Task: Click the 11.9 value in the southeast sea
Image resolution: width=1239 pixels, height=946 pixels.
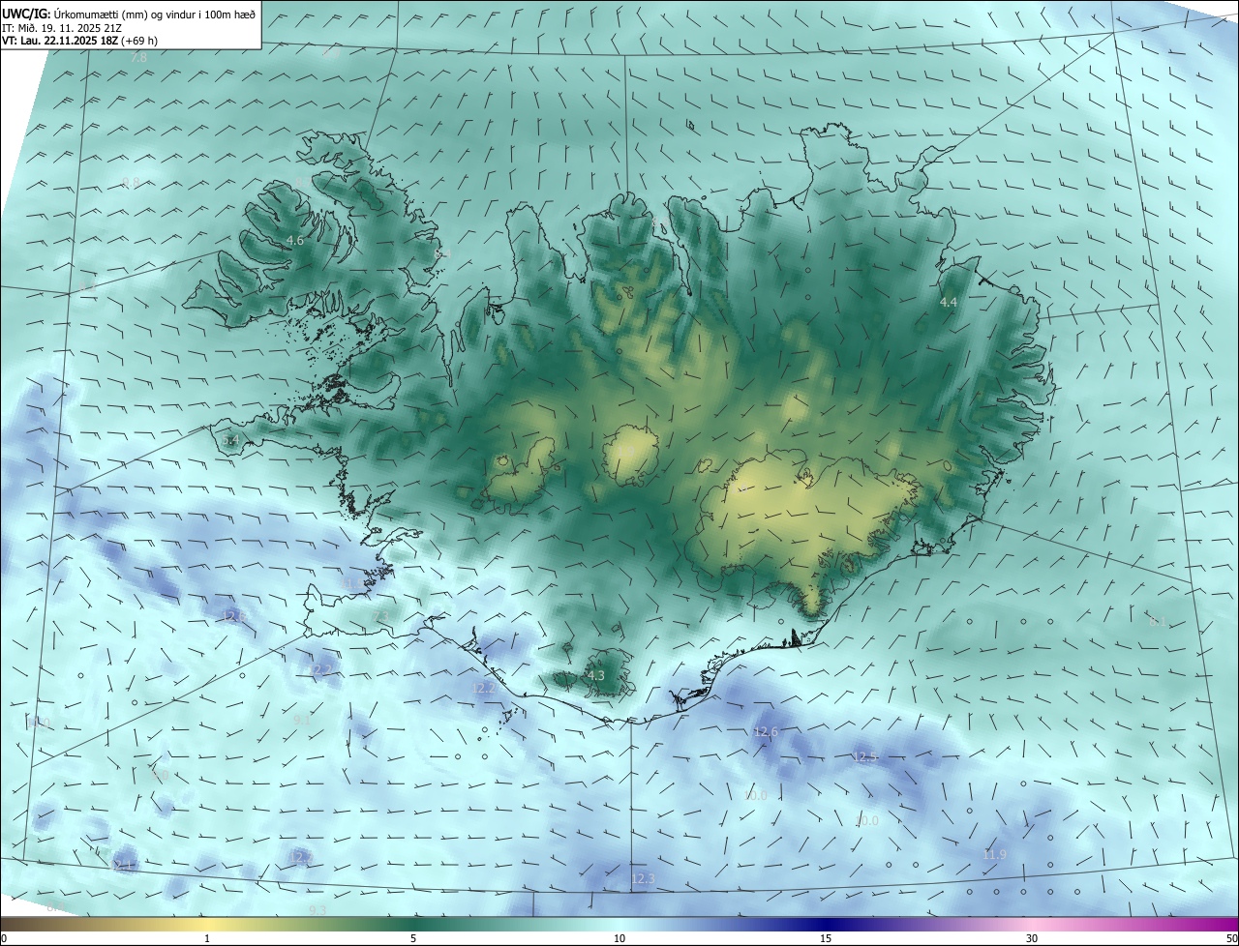Action: click(994, 854)
